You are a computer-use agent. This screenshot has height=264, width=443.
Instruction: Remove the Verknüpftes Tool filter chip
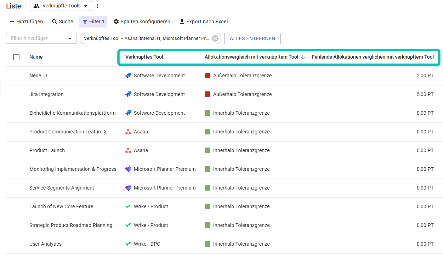215,38
